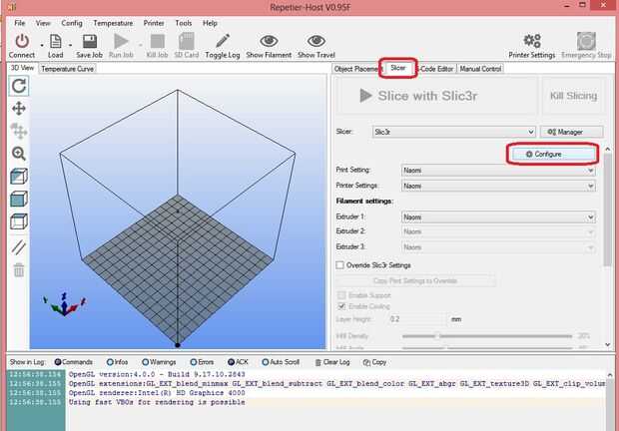Click the Kill Slicing button

coord(573,96)
